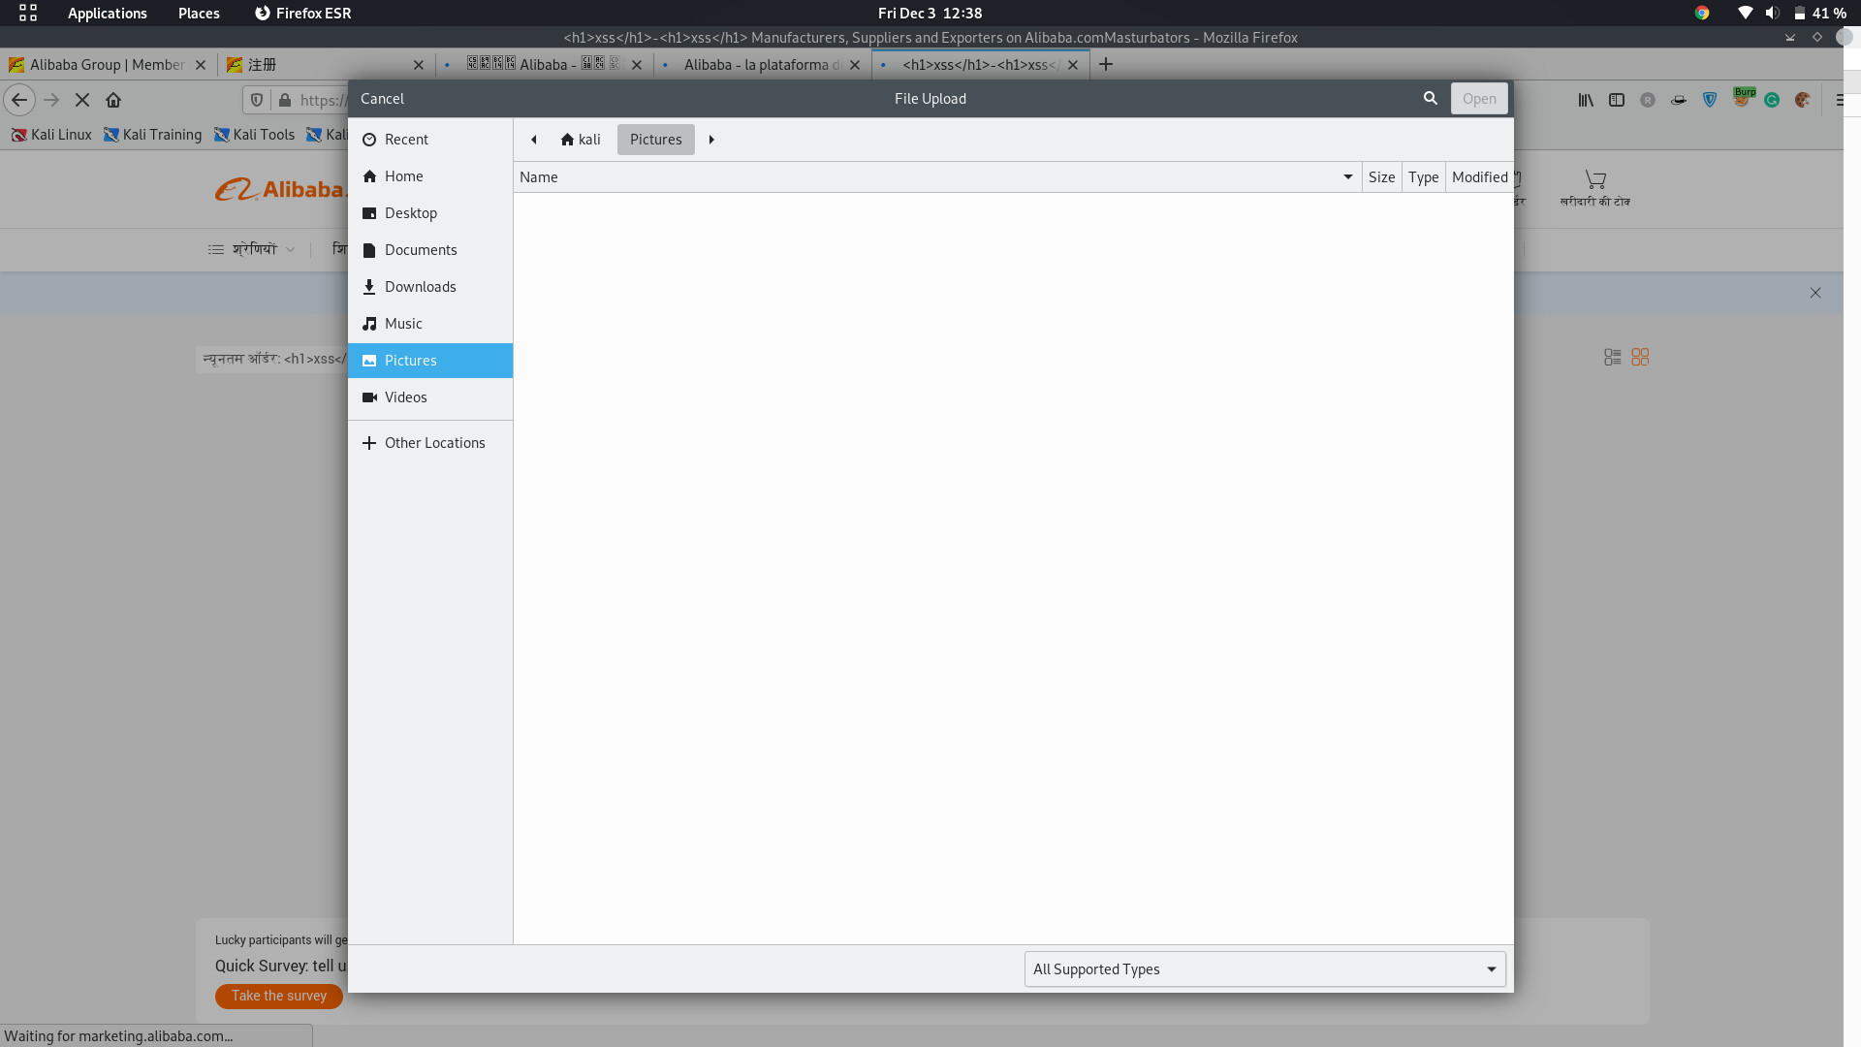The width and height of the screenshot is (1861, 1047).
Task: Click Other Locations plus entry
Action: pos(433,443)
